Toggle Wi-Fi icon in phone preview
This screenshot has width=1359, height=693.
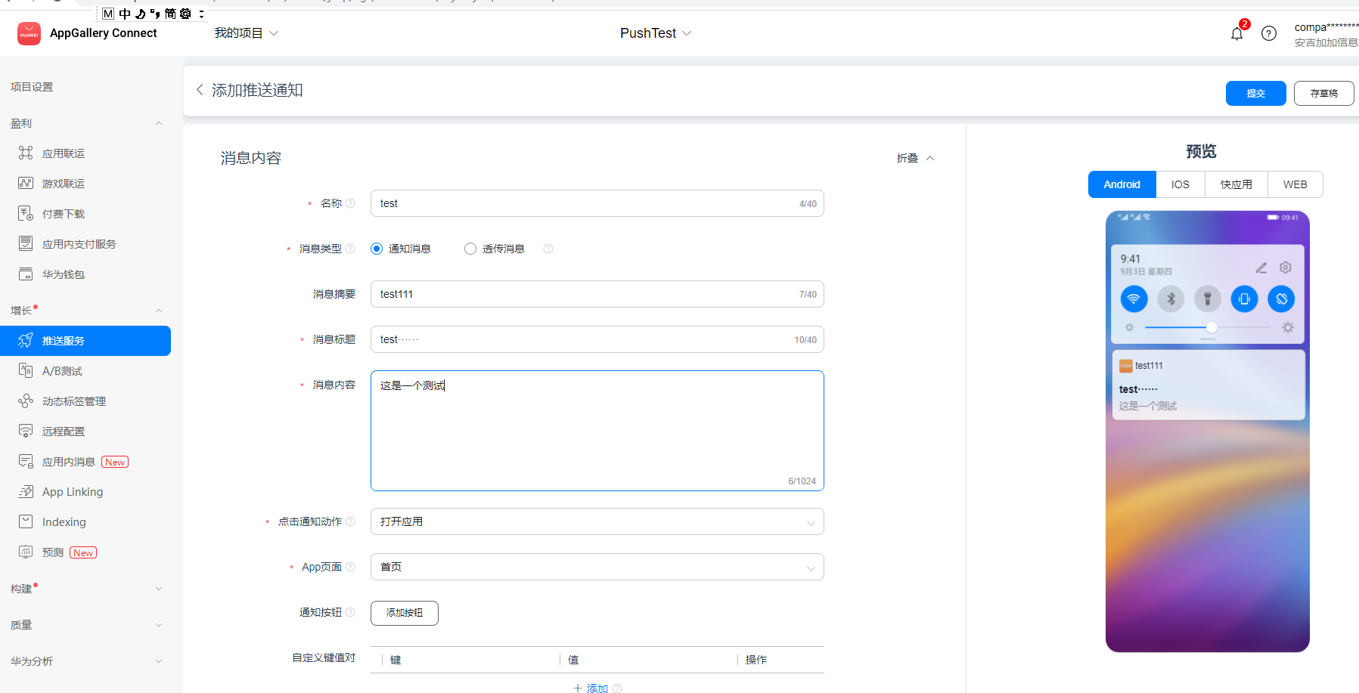[x=1134, y=299]
